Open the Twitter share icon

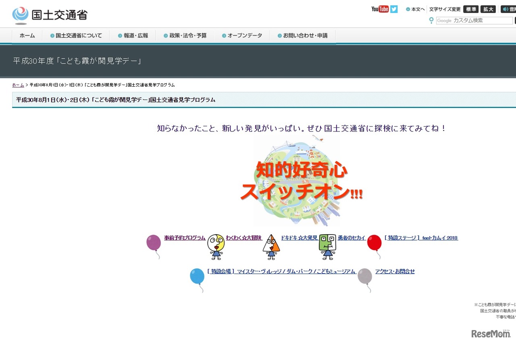(393, 9)
